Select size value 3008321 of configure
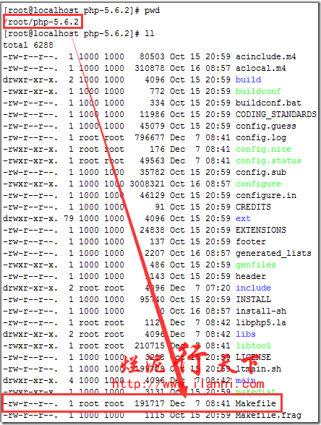The image size is (321, 425). (x=147, y=184)
